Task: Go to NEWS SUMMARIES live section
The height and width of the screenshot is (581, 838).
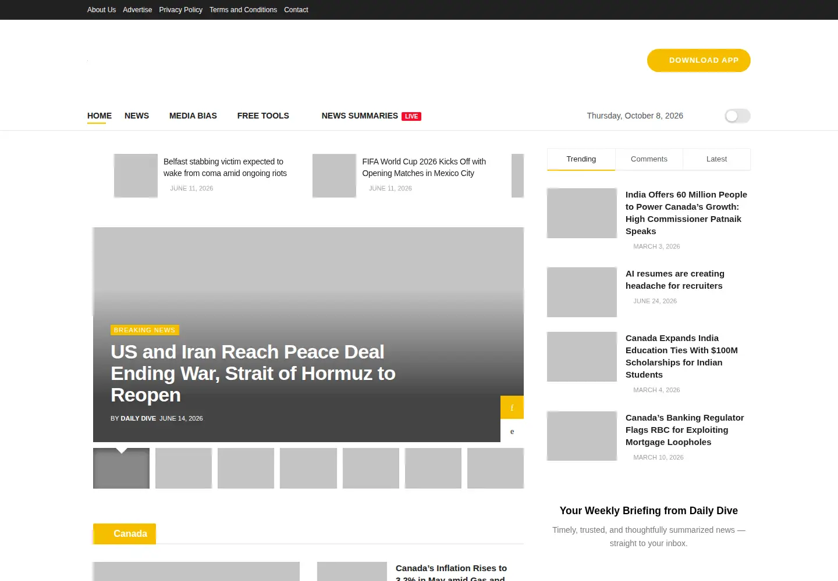Action: tap(371, 116)
